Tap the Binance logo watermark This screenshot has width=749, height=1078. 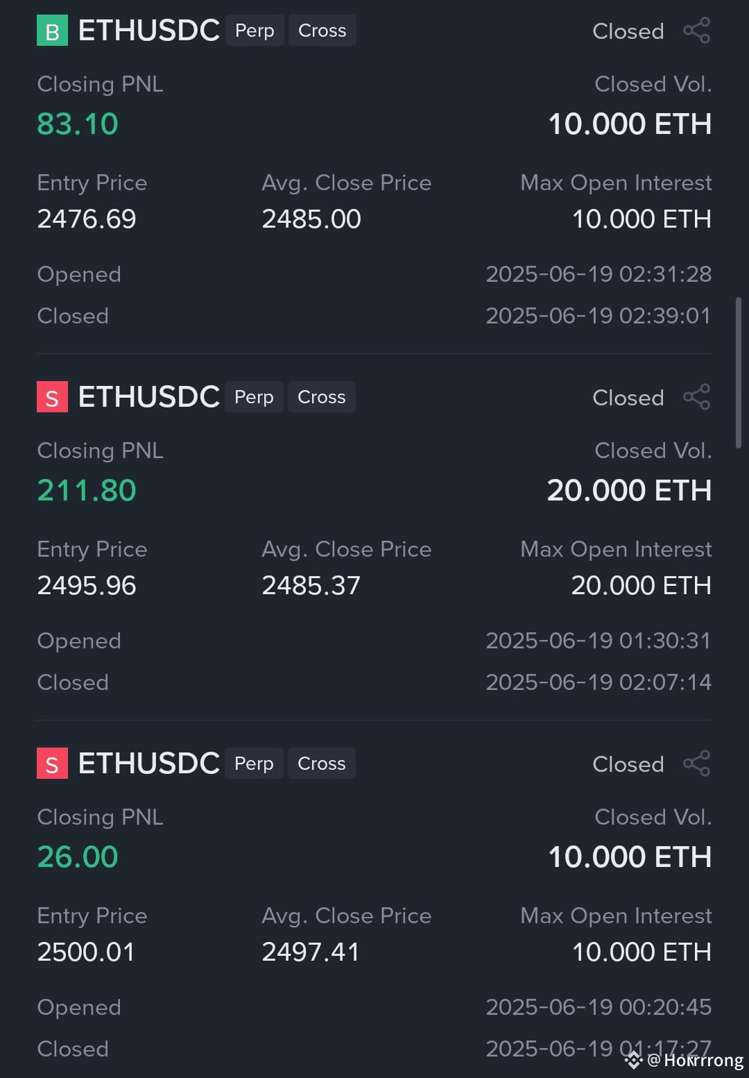633,1060
